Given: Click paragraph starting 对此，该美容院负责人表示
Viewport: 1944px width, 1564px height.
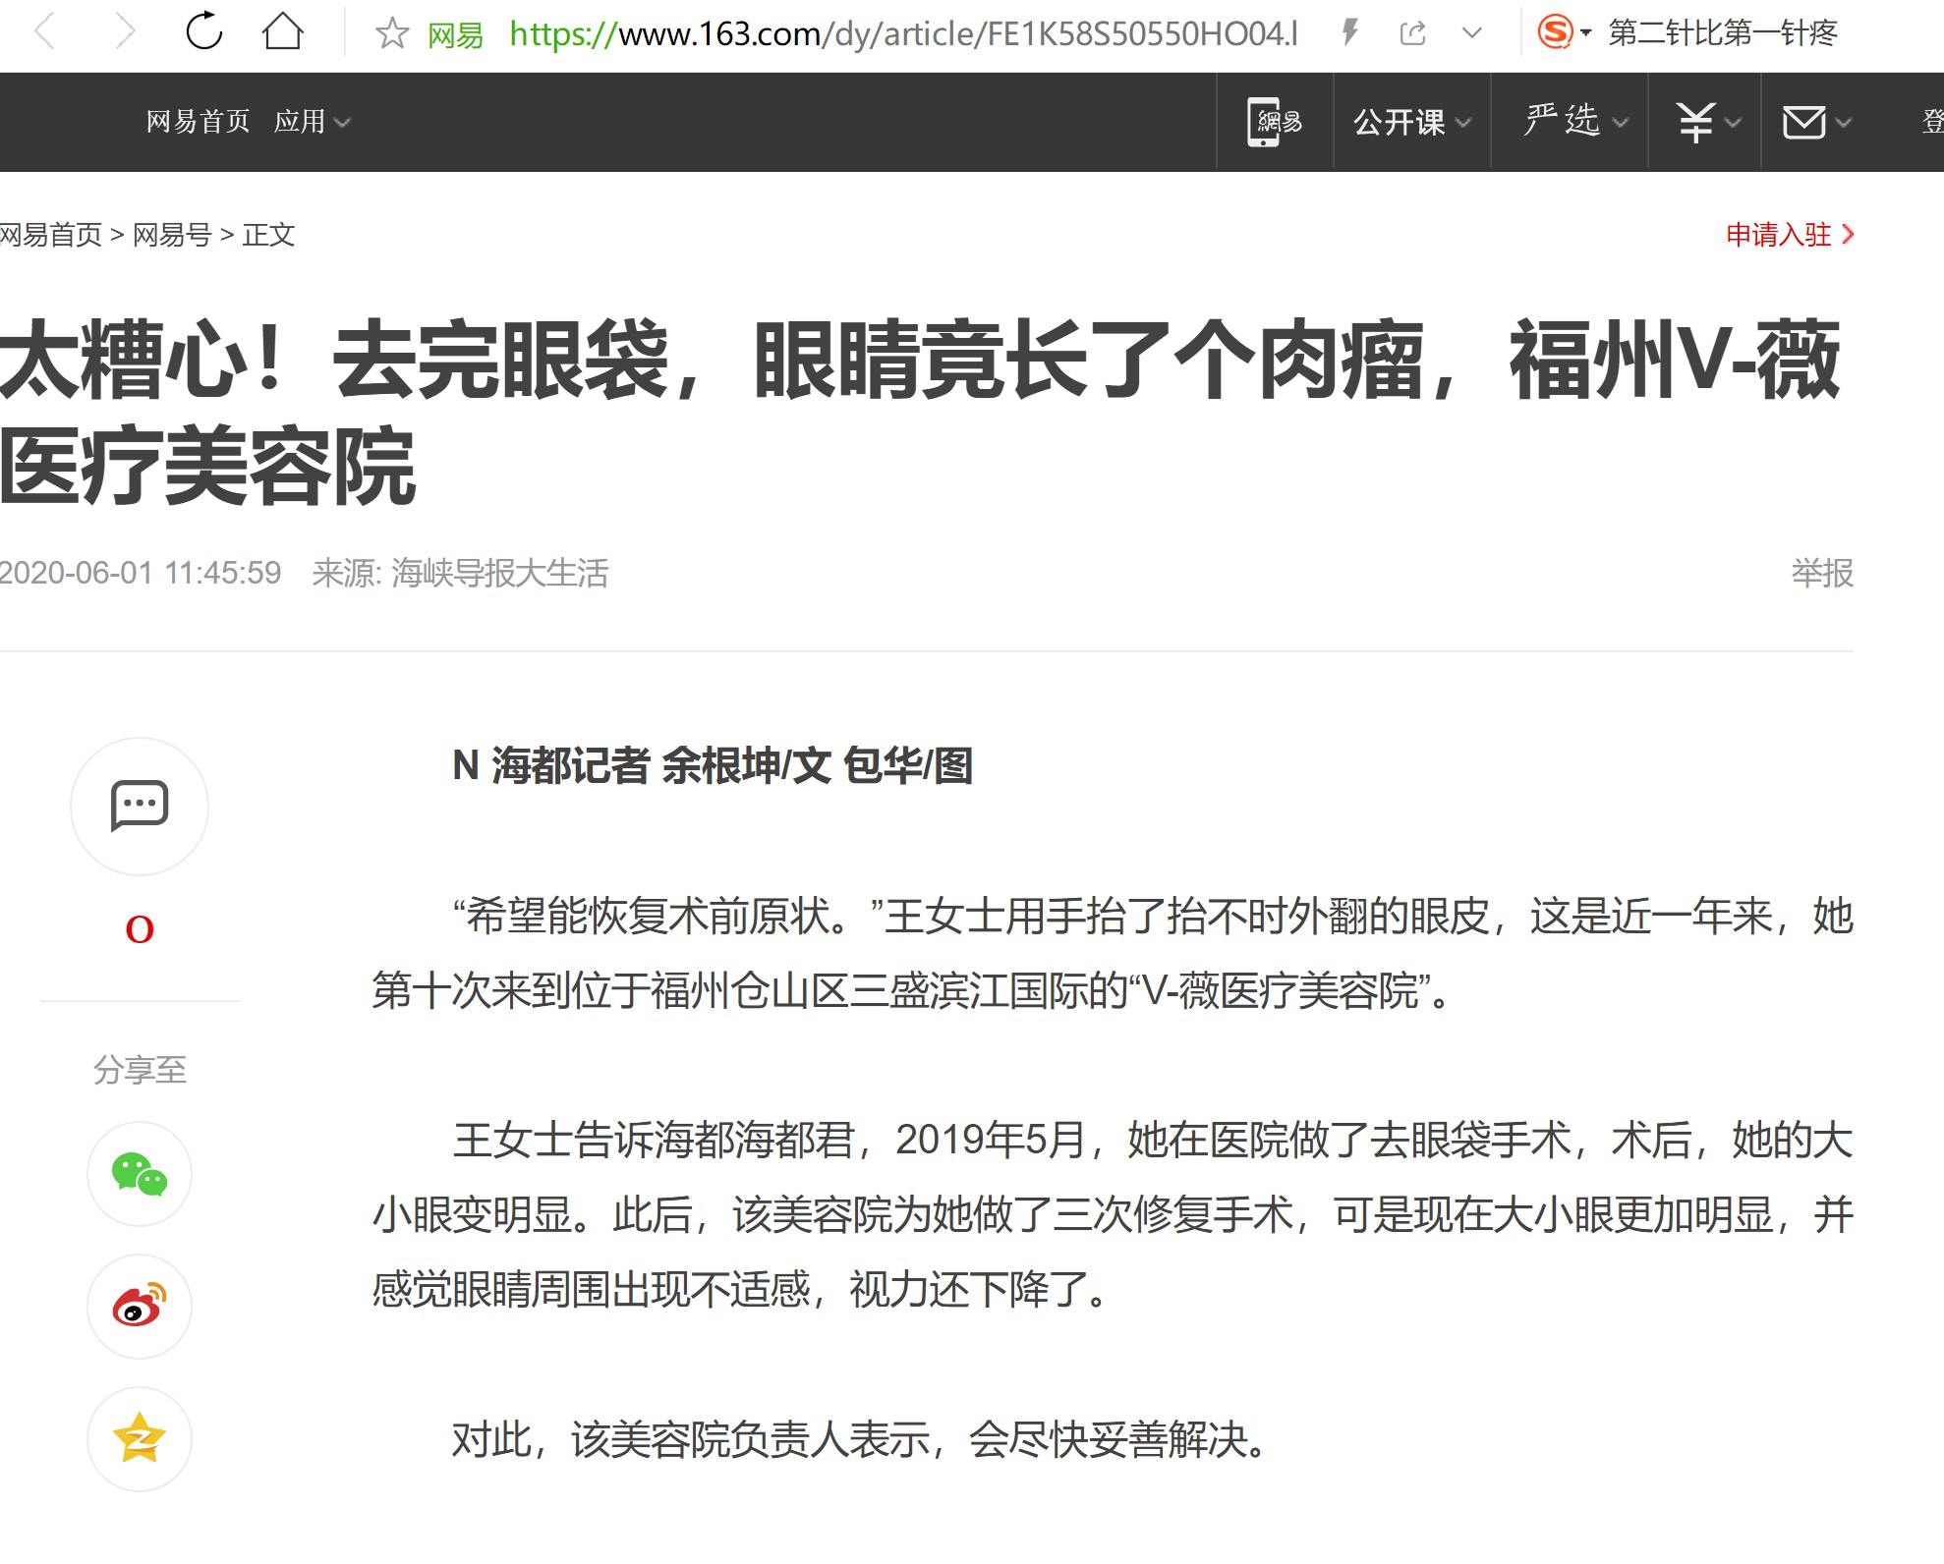Looking at the screenshot, I should coord(862,1440).
